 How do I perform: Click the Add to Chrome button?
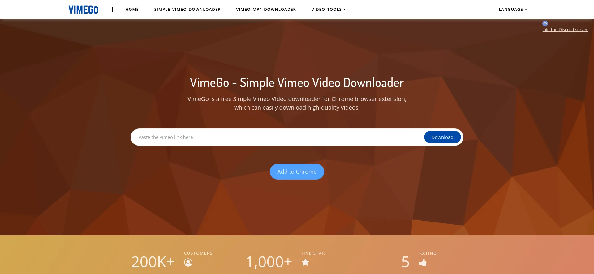click(x=297, y=172)
